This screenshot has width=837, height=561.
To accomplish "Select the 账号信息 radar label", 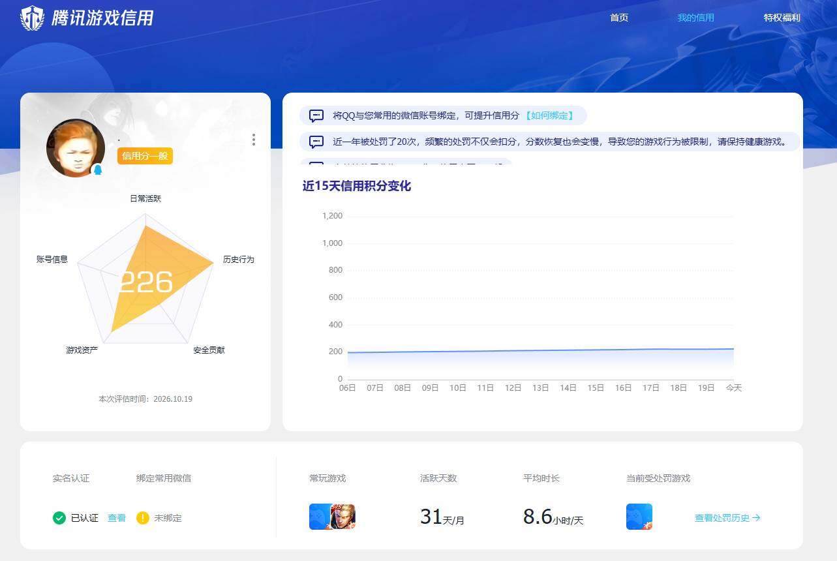I will pyautogui.click(x=52, y=259).
